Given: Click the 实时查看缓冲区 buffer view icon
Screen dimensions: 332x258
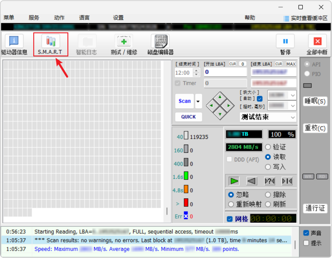Looking at the screenshot, I should [286, 18].
